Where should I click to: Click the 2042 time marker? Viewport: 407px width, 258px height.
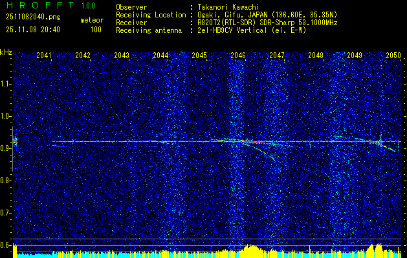tap(83, 55)
